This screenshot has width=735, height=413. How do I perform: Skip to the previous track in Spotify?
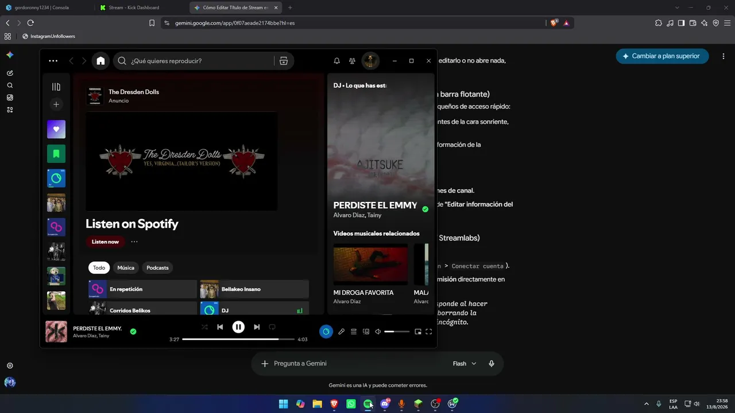click(220, 327)
